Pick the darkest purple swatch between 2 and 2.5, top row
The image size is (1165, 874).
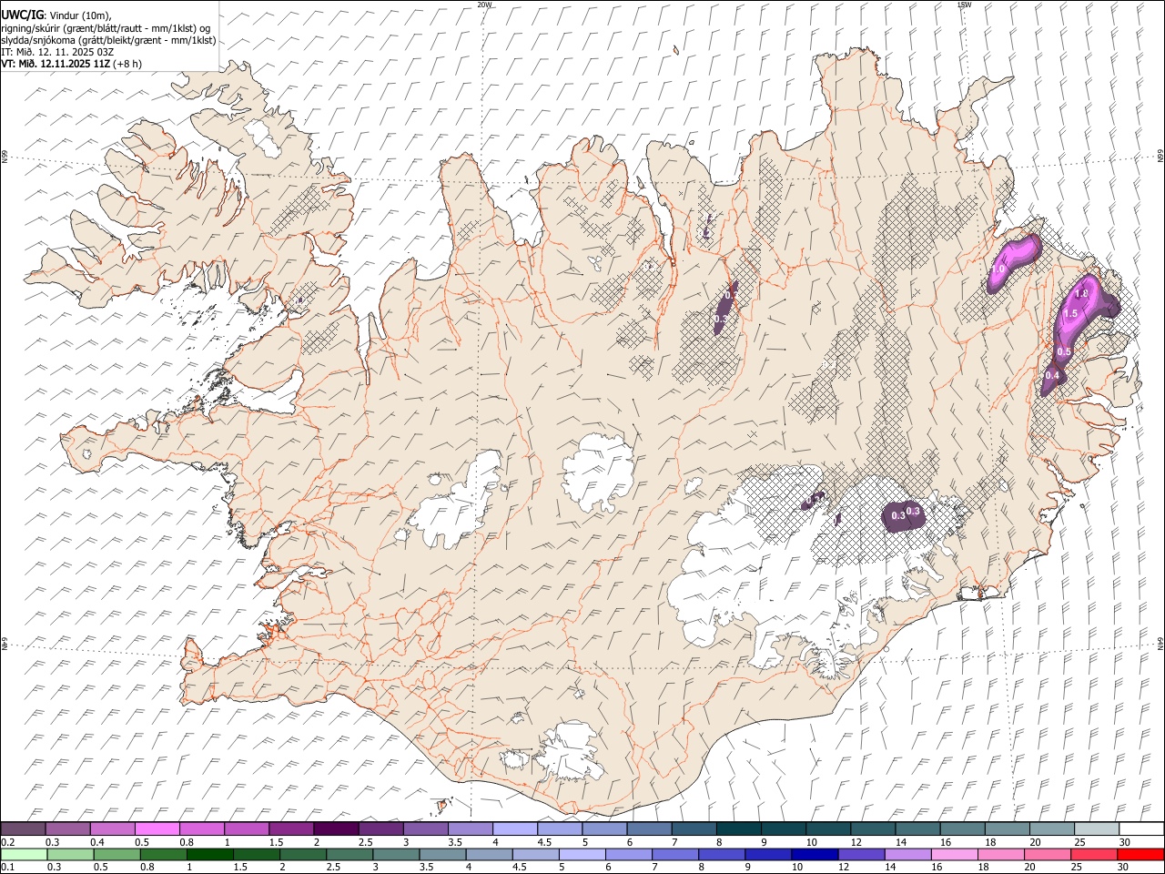[336, 828]
